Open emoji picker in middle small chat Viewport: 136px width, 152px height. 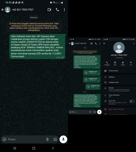(x=70, y=112)
